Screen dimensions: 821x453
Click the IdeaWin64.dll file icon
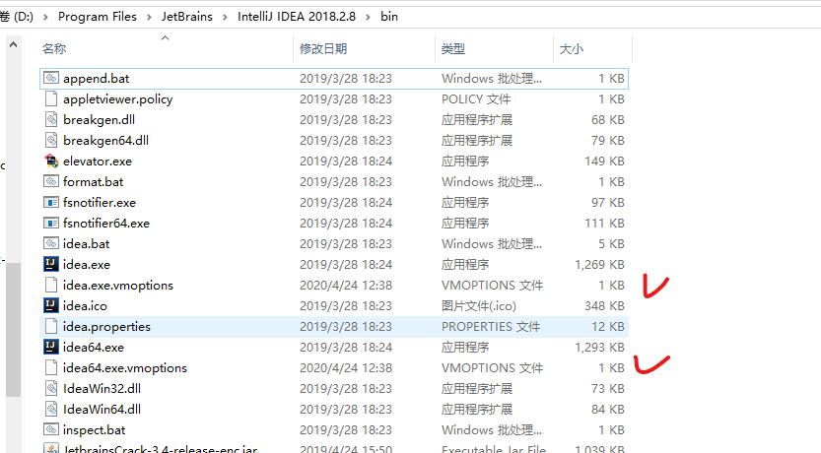(51, 409)
